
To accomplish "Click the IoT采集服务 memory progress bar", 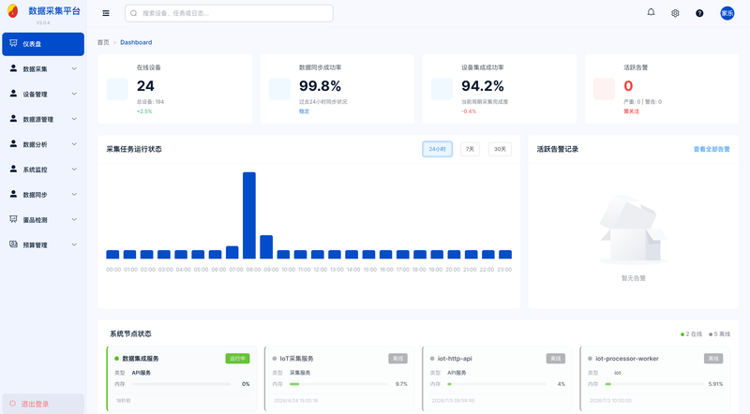I will (338, 384).
